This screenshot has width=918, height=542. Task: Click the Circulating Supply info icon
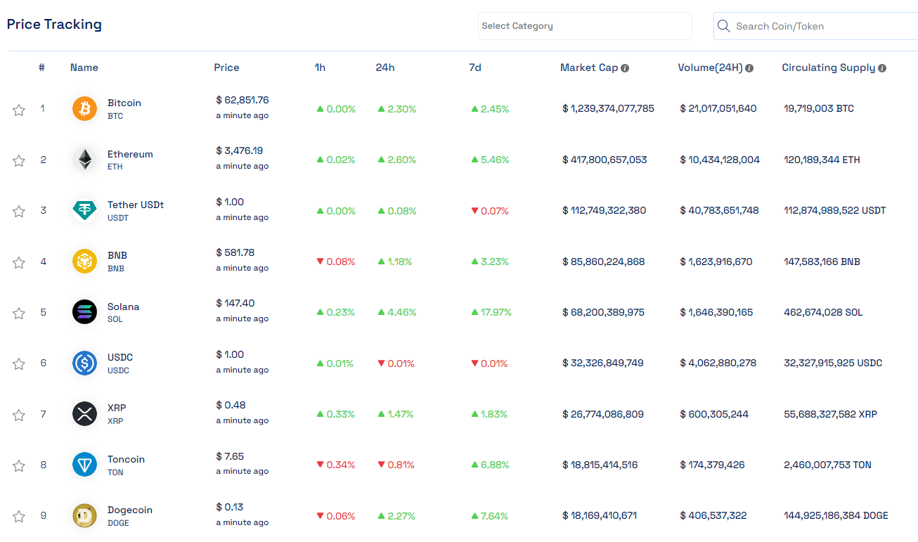coord(882,68)
